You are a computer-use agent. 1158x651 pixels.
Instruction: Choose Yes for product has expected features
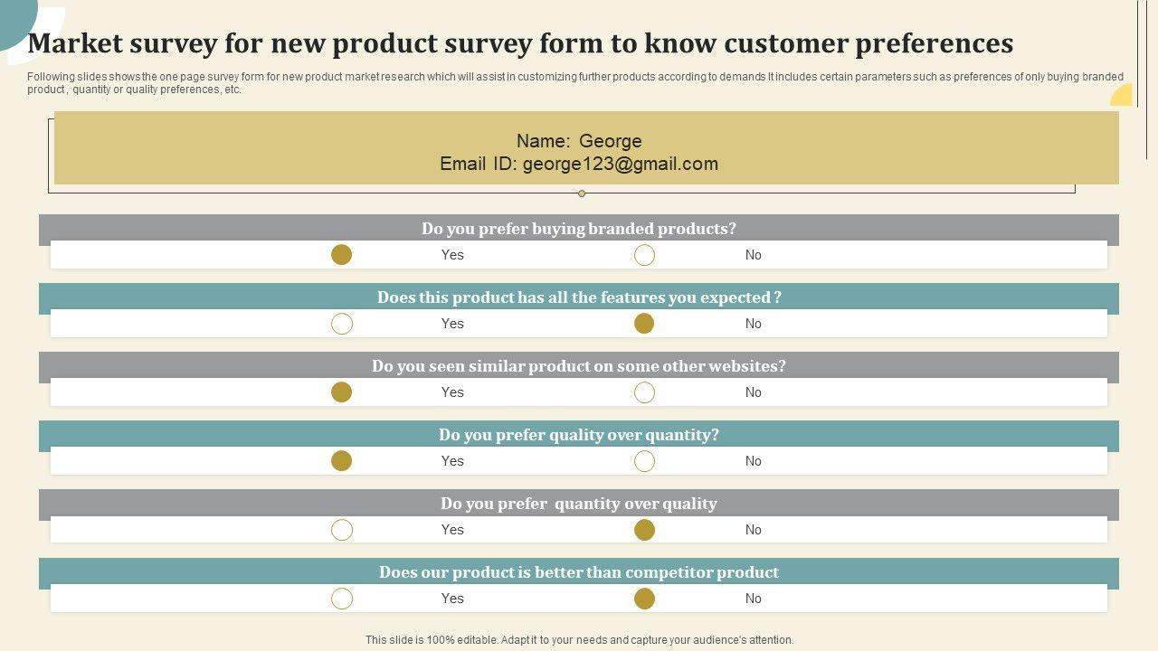pos(341,324)
